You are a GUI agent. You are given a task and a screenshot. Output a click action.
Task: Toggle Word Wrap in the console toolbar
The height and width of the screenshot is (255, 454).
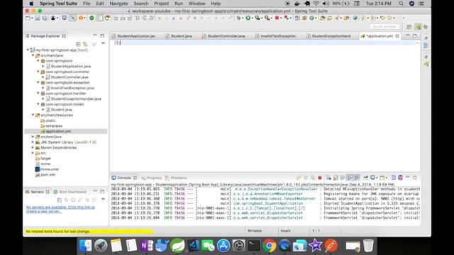click(x=343, y=178)
